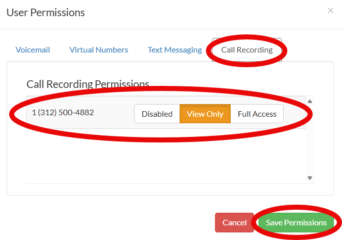Go to the Text Messaging tab

point(175,50)
